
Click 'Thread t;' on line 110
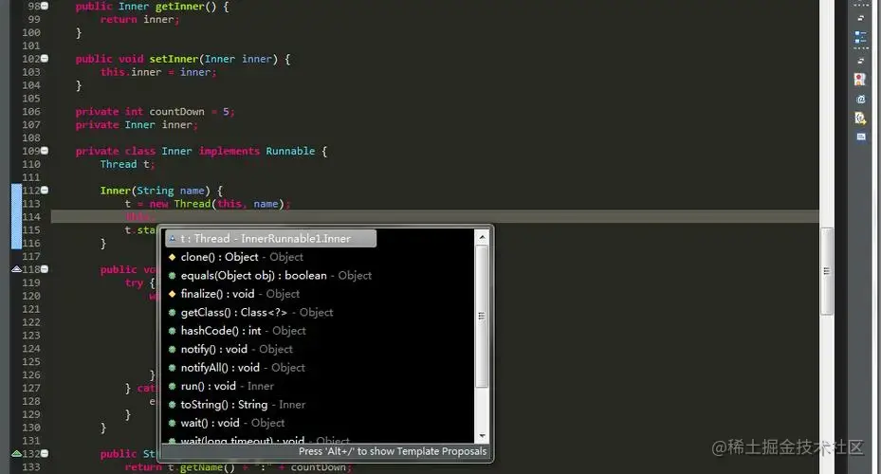[x=127, y=164]
